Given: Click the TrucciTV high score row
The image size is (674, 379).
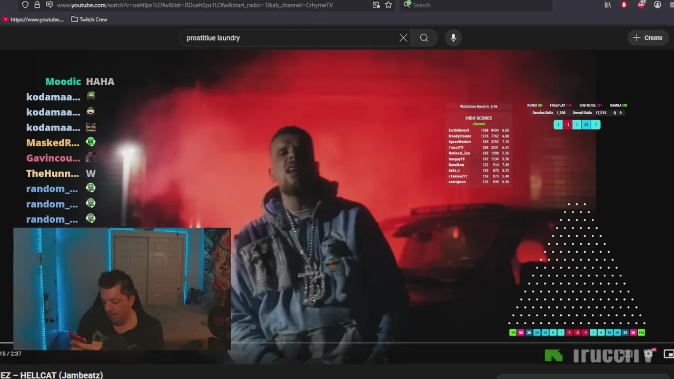Looking at the screenshot, I should click(x=479, y=147).
